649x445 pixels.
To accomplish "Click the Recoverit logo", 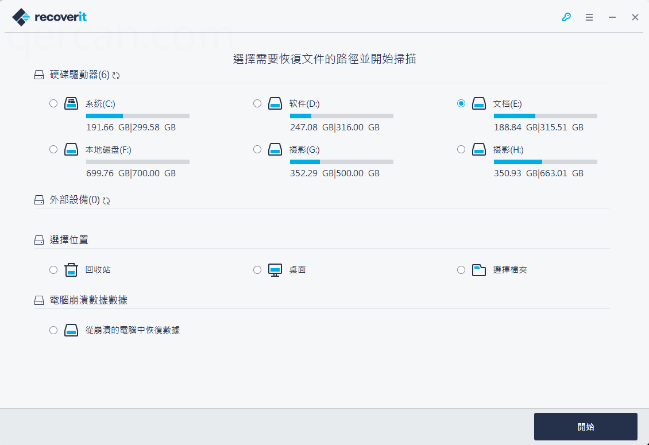I will (49, 17).
